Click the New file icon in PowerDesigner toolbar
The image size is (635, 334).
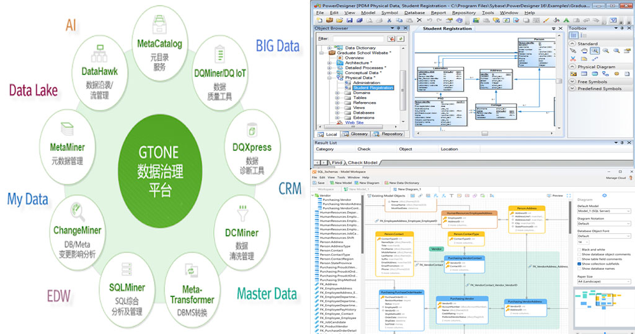tap(319, 20)
